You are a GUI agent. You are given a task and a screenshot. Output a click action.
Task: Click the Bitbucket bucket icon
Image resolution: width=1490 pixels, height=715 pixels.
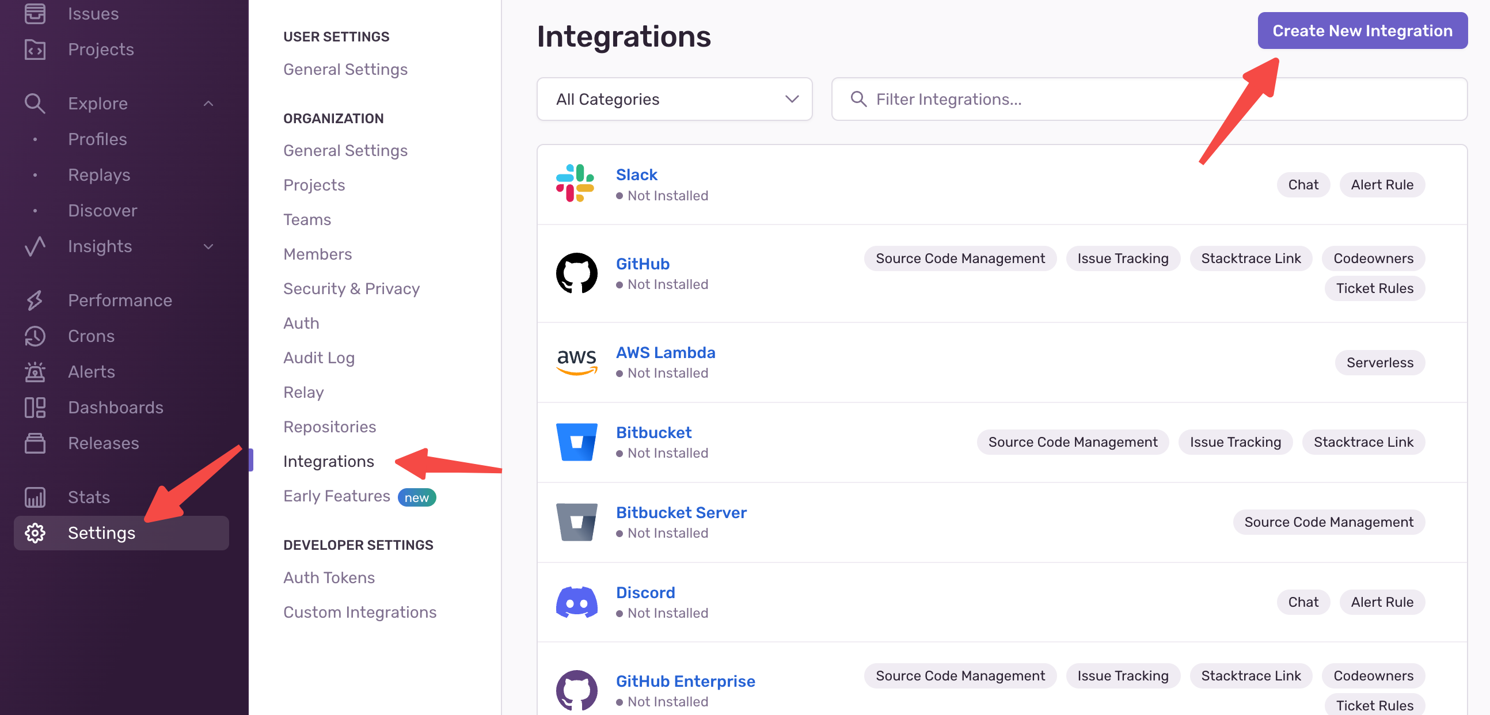coord(576,442)
